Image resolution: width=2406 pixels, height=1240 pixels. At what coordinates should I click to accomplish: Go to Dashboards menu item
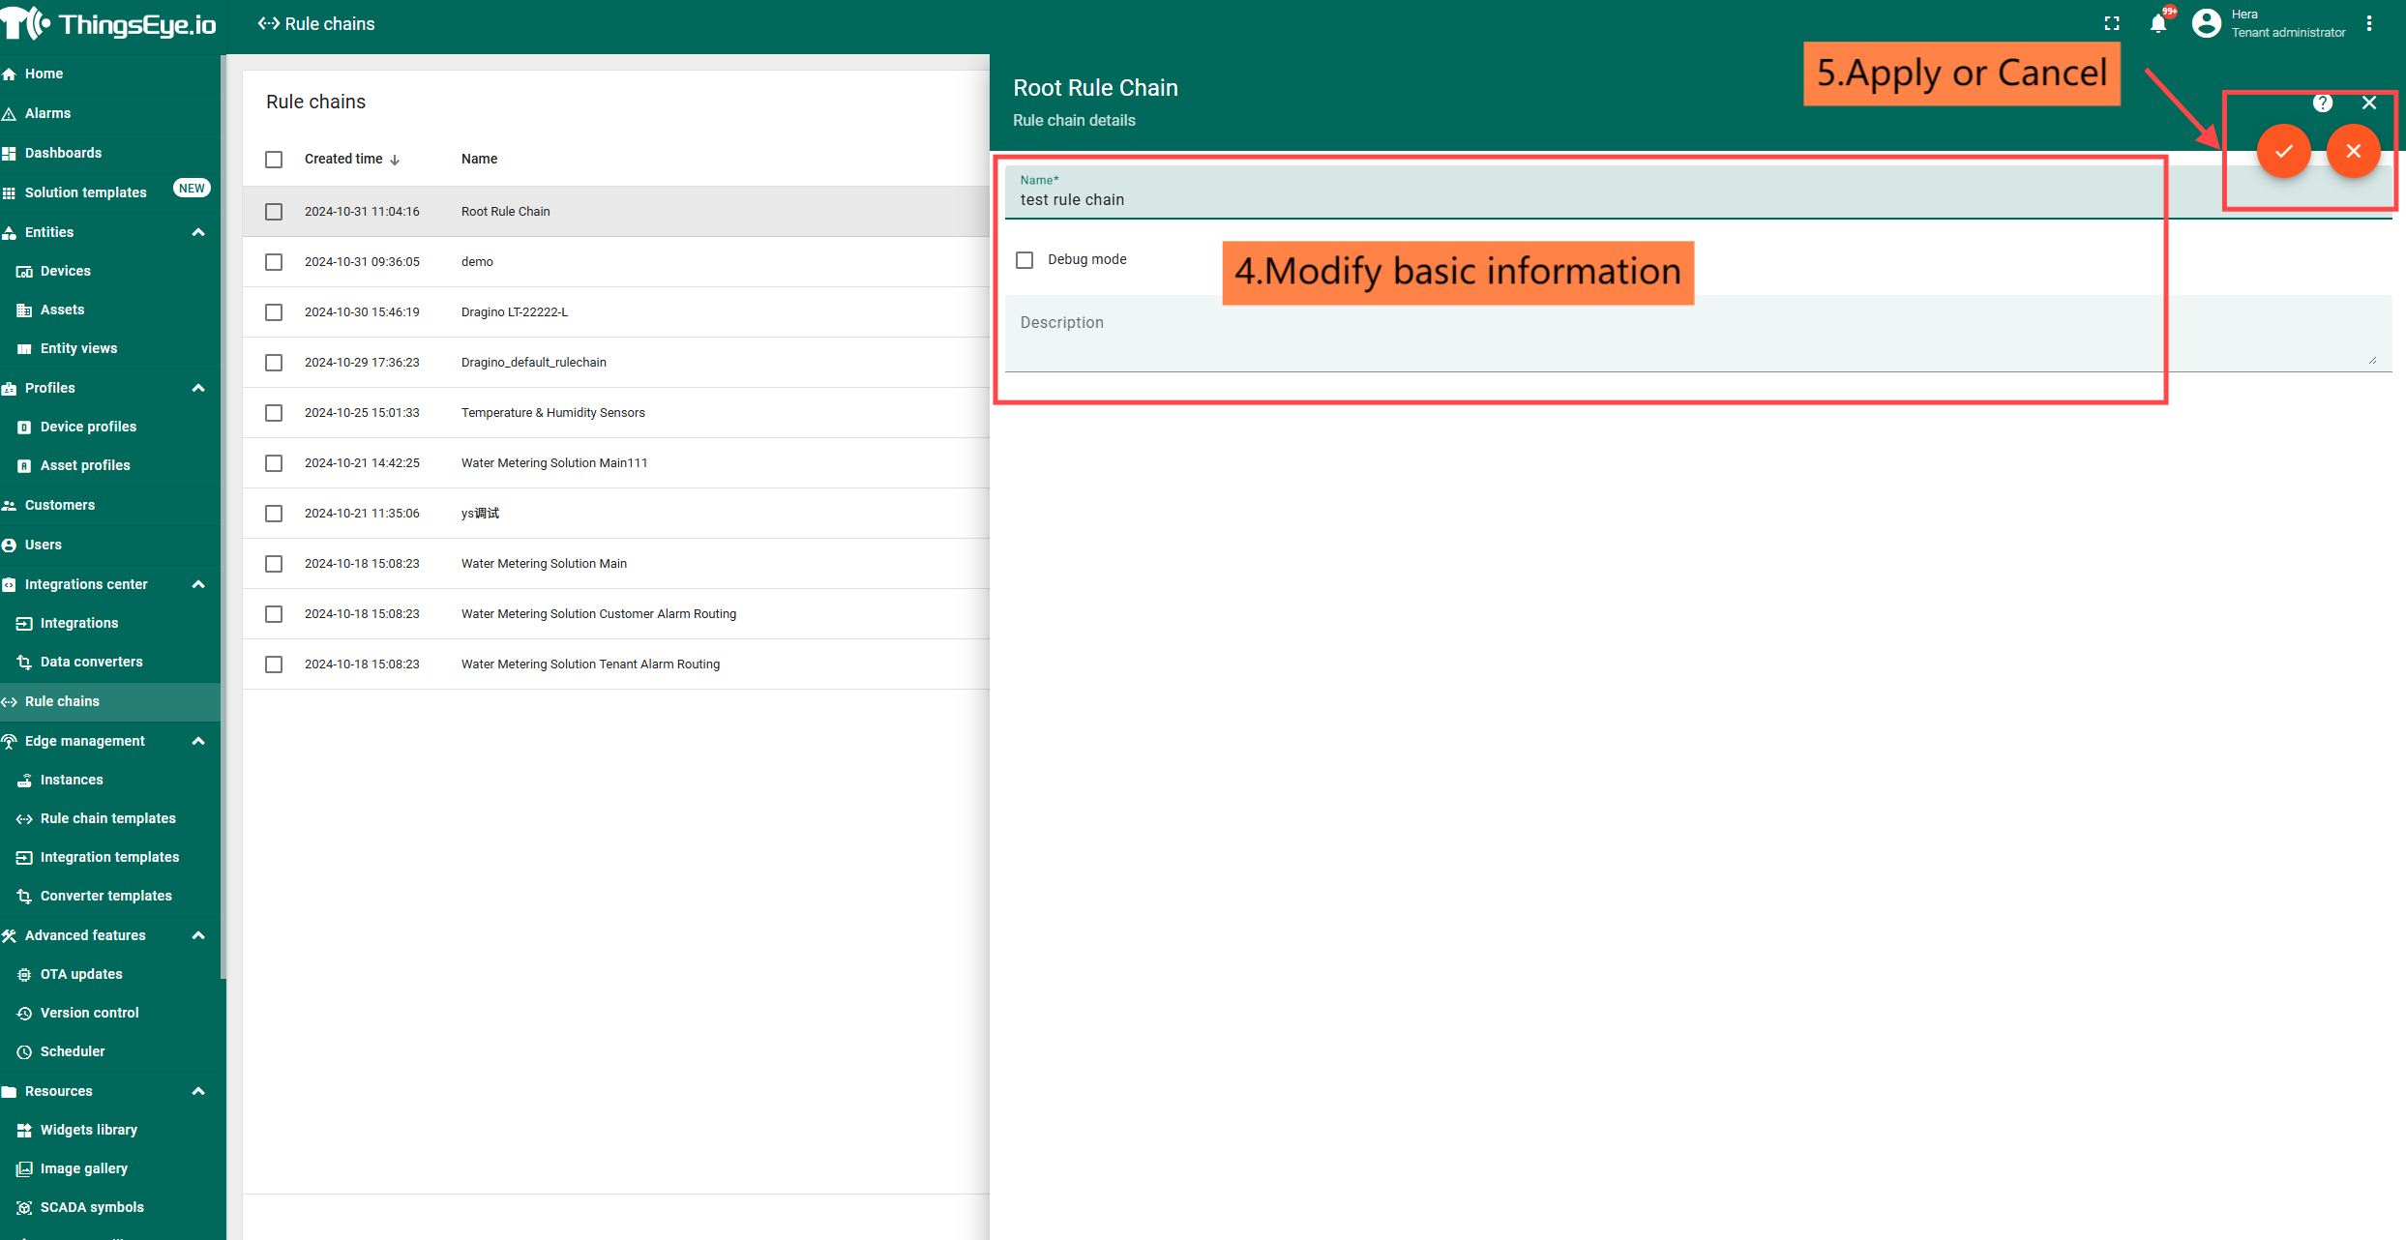[x=63, y=153]
